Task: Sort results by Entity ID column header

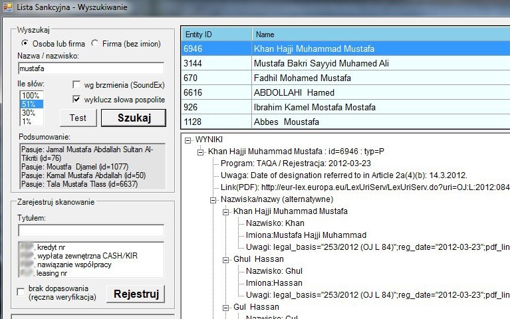Action: point(216,34)
